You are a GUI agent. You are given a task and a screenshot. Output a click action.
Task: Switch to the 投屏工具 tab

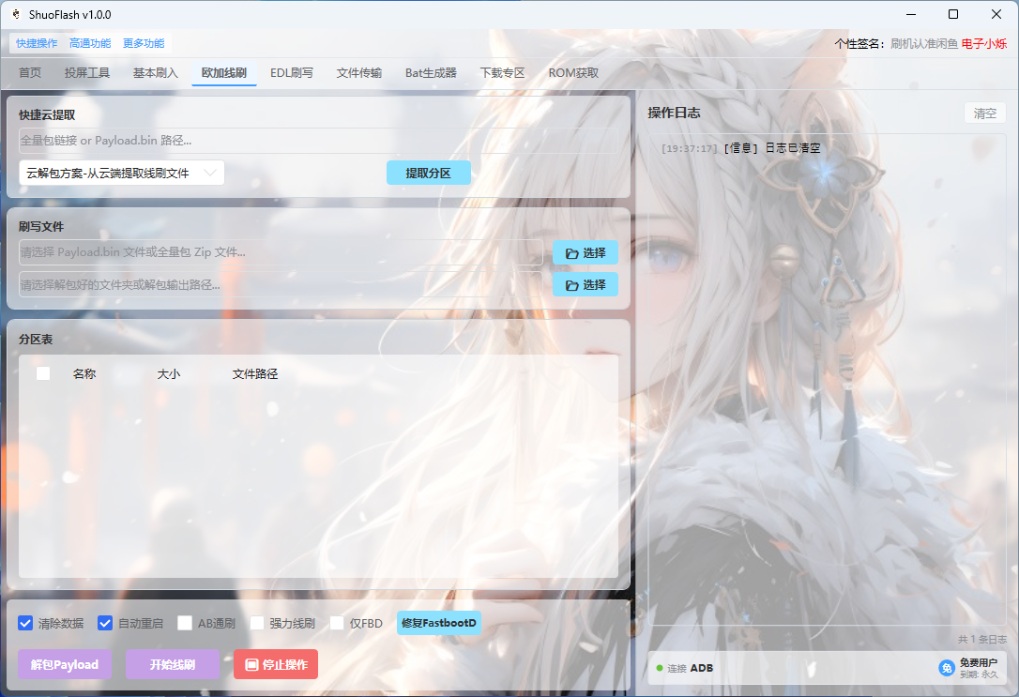87,73
